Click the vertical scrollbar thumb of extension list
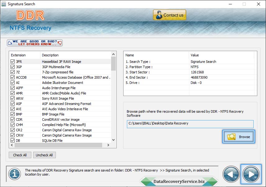Image resolution: width=266 pixels, height=187 pixels. coord(114,64)
